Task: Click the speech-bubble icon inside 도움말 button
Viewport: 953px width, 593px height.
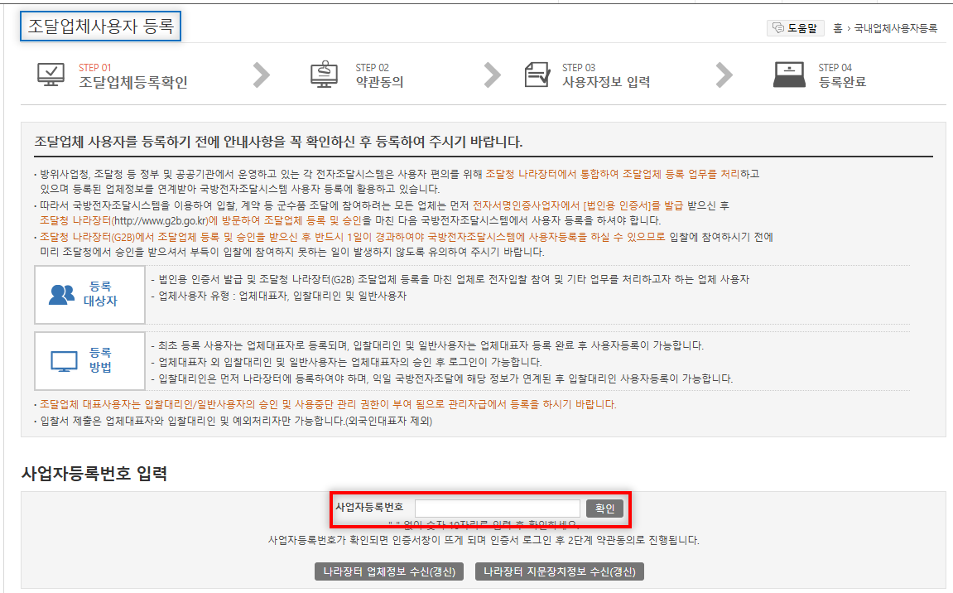Action: point(779,27)
